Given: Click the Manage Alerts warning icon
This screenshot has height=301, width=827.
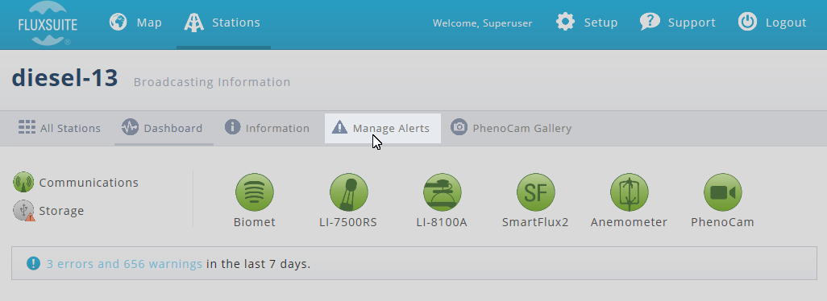Looking at the screenshot, I should click(x=339, y=127).
